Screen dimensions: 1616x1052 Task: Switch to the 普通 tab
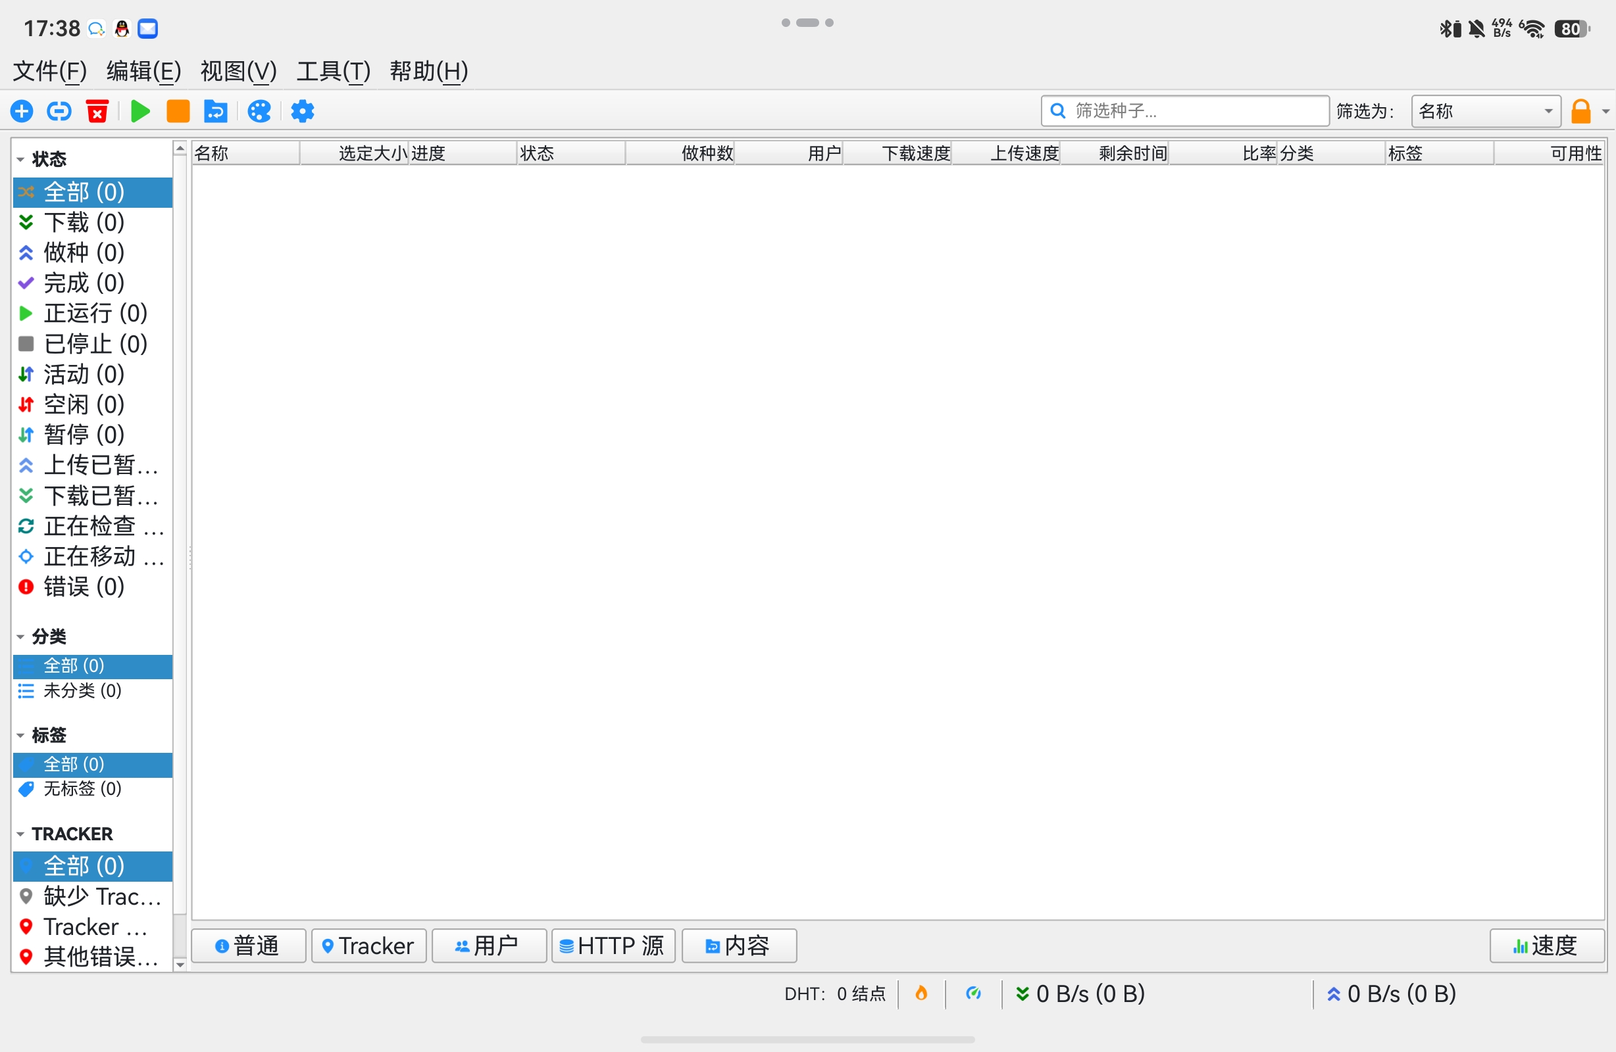249,945
